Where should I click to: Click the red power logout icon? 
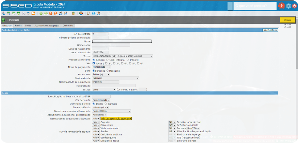point(294,6)
